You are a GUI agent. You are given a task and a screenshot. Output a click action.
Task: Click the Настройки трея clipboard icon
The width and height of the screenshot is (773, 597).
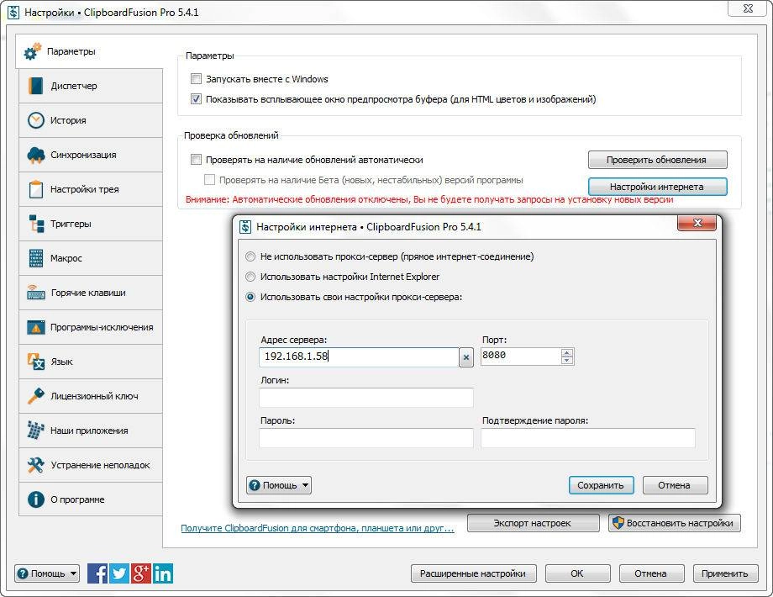[x=36, y=189]
